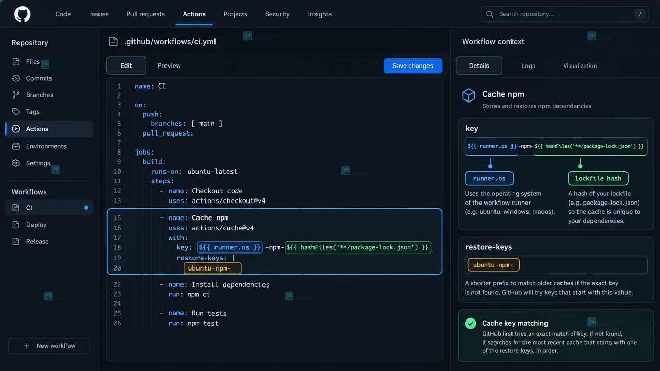Click the runner.os token on editor line 18
The height and width of the screenshot is (371, 660).
coord(230,247)
